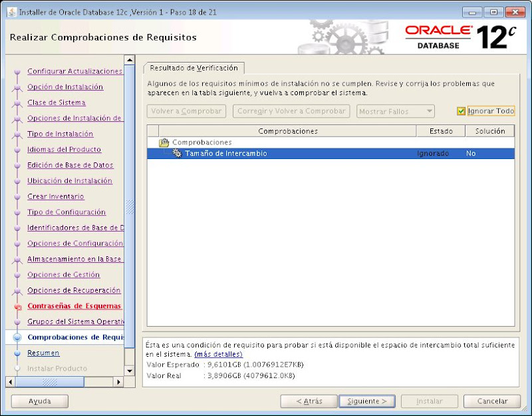Image resolution: width=532 pixels, height=416 pixels.
Task: Click Corregir y Volver a Comprobar button
Action: (x=291, y=111)
